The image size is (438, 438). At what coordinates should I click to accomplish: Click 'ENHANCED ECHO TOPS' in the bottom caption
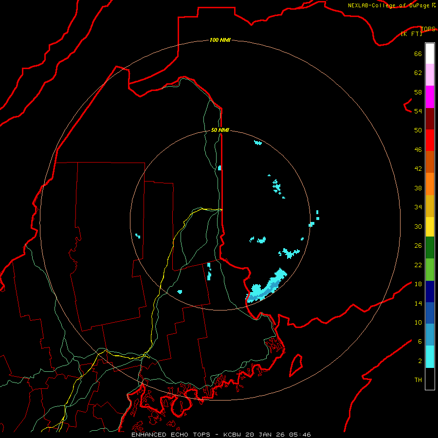[171, 435]
